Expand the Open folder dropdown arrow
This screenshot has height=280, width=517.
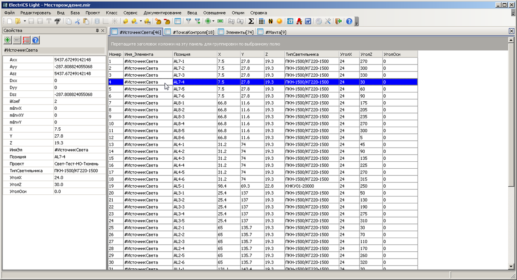click(25, 21)
